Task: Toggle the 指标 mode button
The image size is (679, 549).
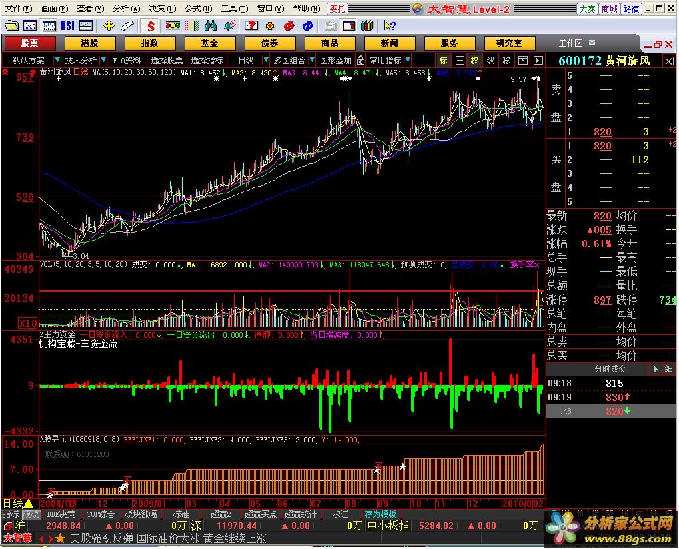Action: (x=11, y=514)
